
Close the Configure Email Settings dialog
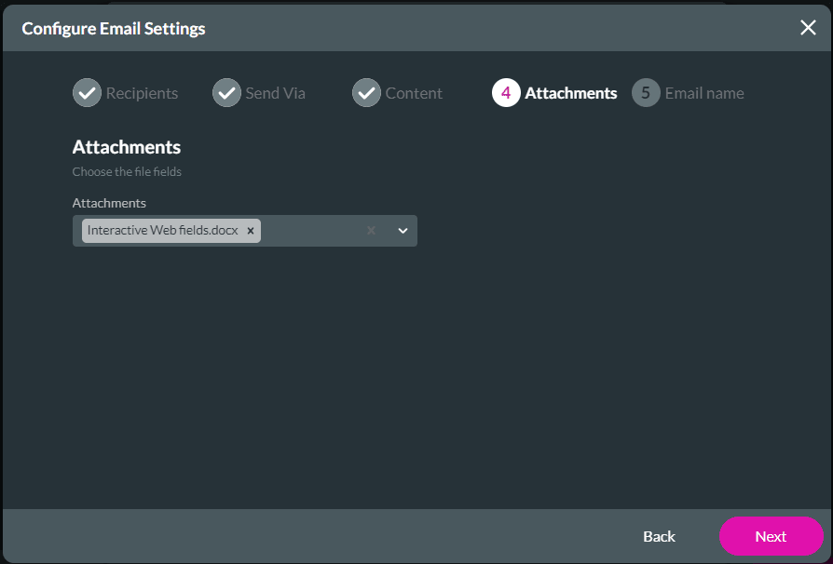point(807,27)
